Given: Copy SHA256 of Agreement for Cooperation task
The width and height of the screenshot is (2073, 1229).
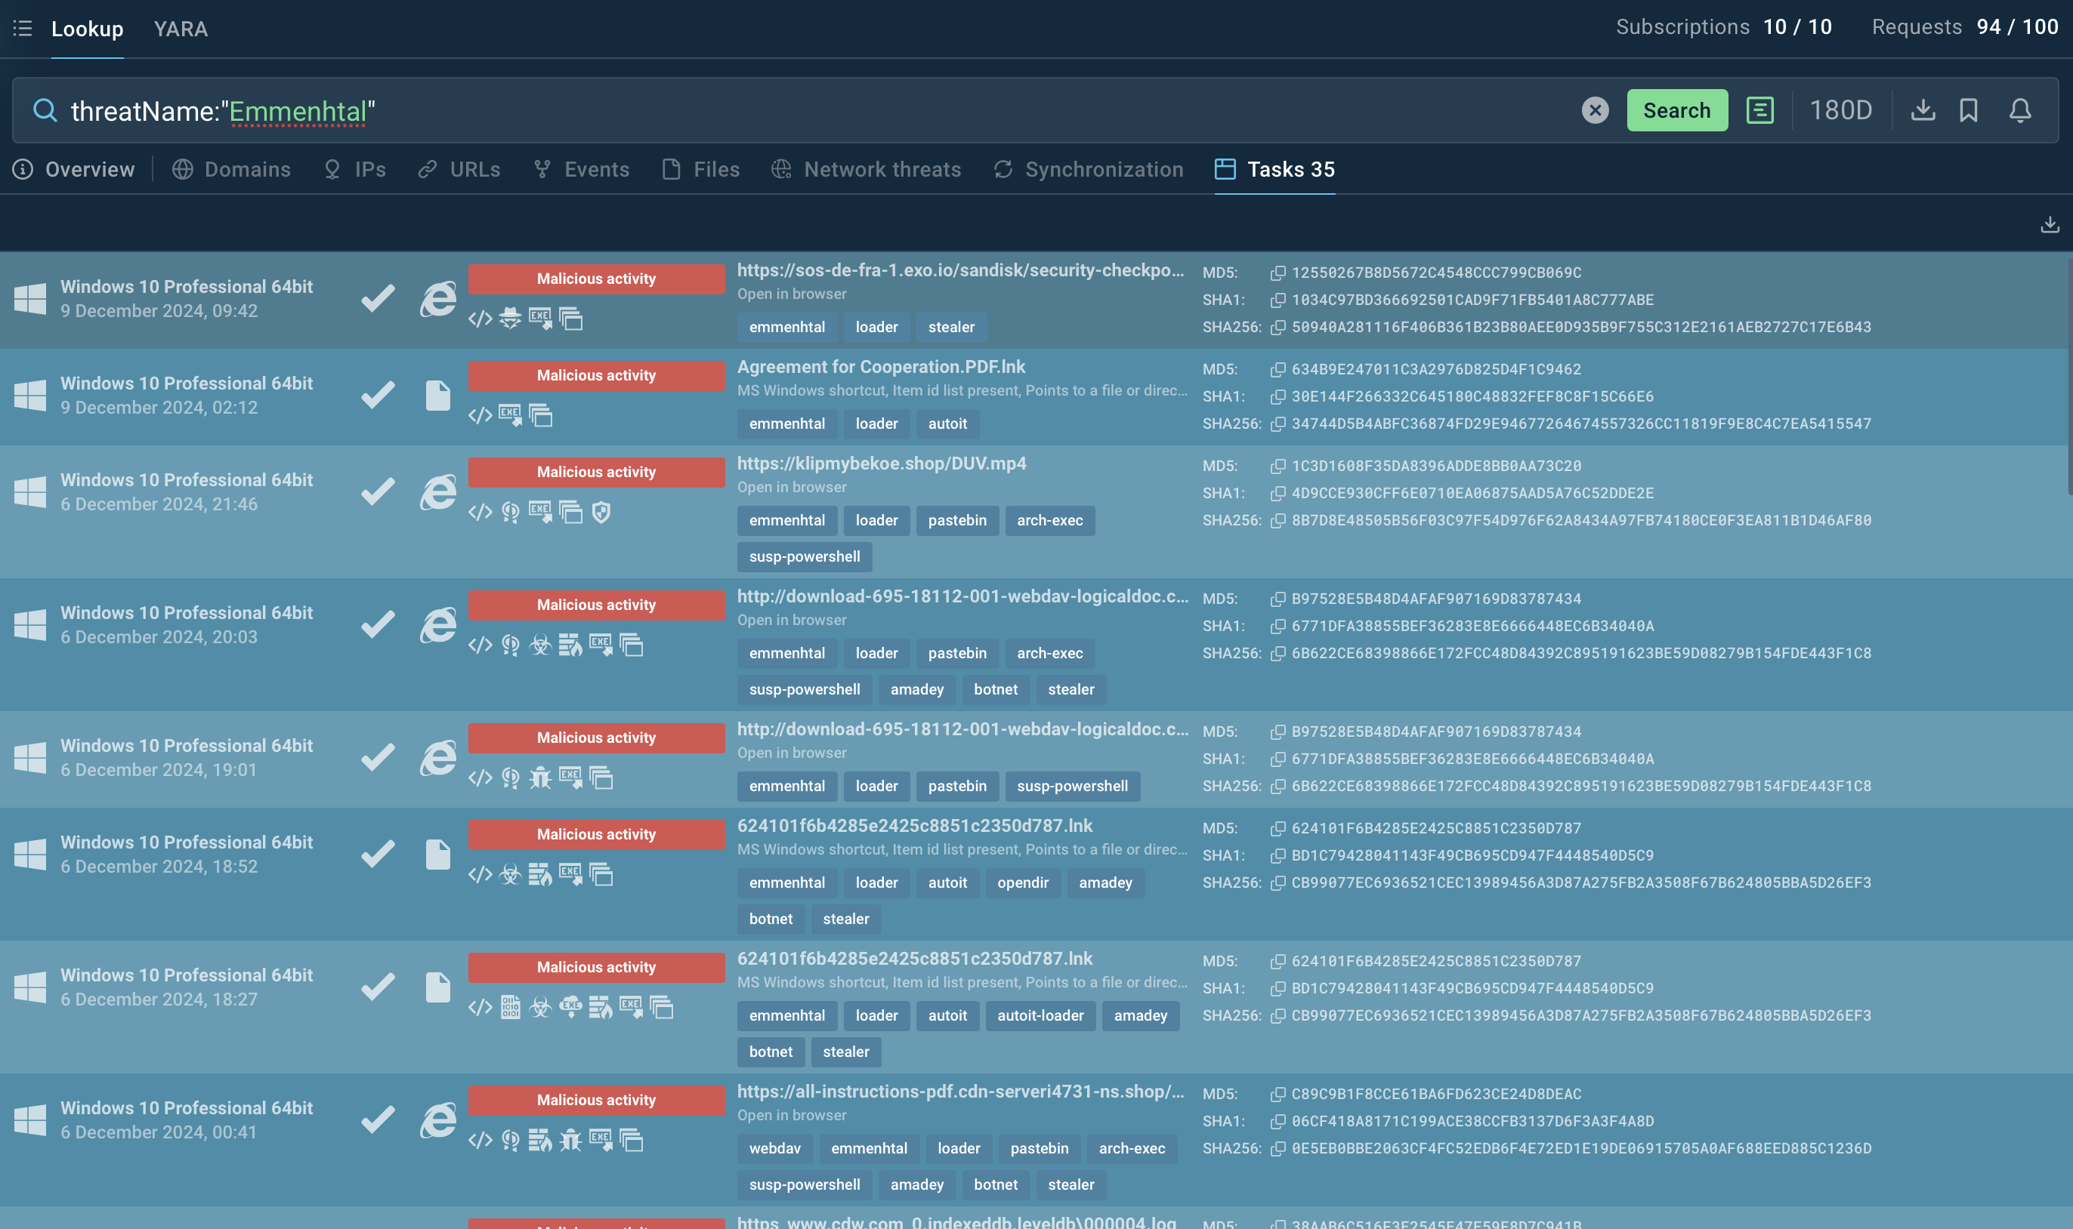Looking at the screenshot, I should (x=1277, y=424).
